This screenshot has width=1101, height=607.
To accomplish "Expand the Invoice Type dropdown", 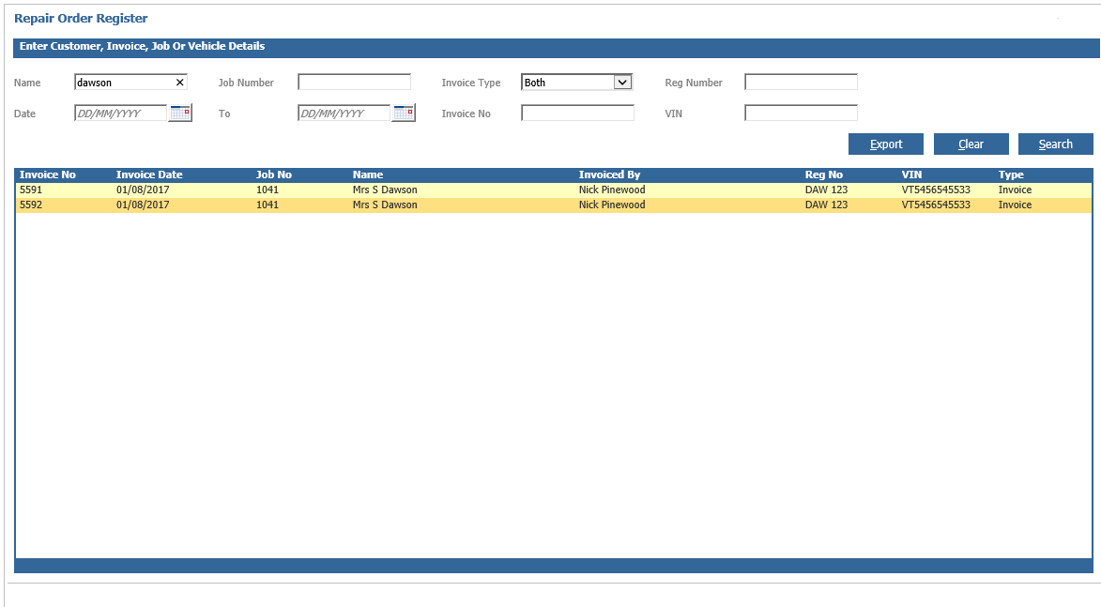I will point(622,83).
